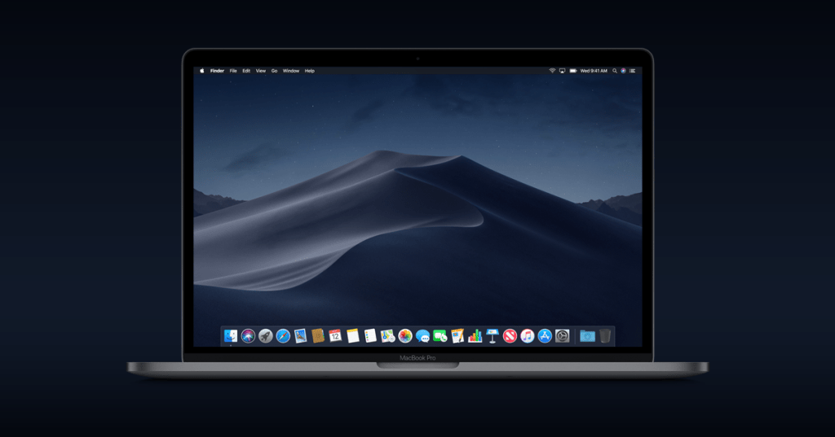Open Trash in the Dock
Viewport: 835px width, 437px height.
[605, 336]
